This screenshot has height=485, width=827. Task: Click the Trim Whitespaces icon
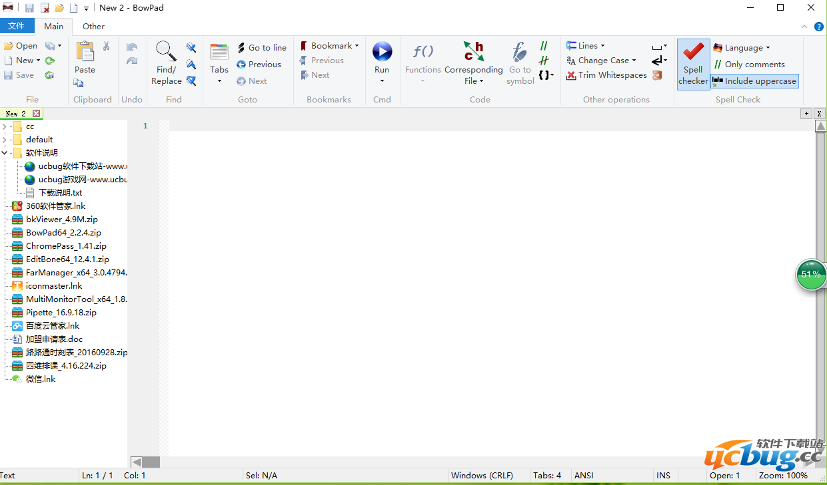tap(571, 76)
